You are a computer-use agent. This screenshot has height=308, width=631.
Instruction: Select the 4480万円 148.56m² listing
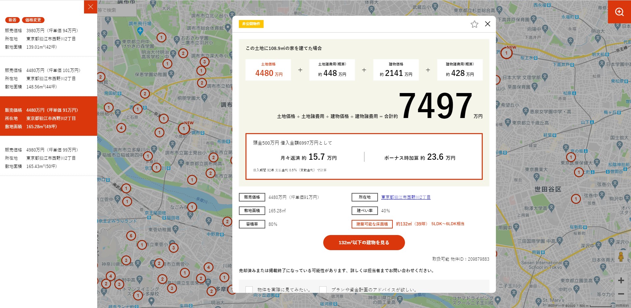[48, 79]
